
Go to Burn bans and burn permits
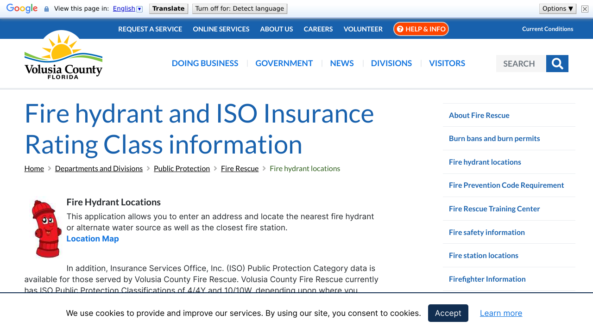coord(494,138)
